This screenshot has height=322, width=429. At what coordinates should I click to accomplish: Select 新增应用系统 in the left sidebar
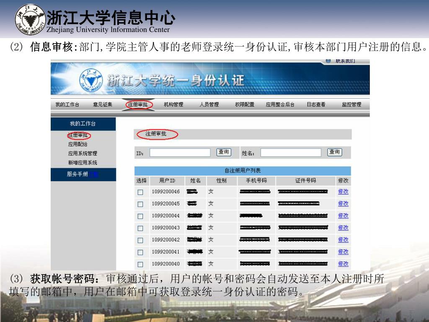(83, 163)
